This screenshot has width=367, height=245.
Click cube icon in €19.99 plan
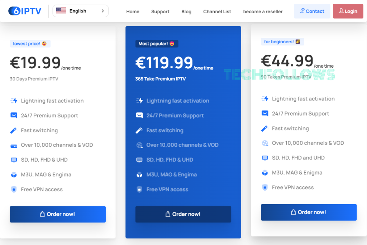pos(14,175)
